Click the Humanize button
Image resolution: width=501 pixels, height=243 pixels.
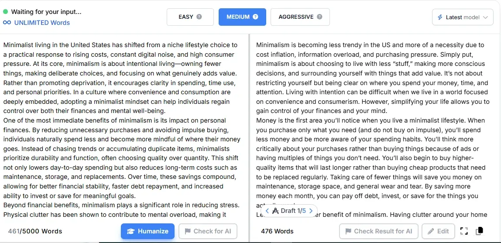pos(148,231)
